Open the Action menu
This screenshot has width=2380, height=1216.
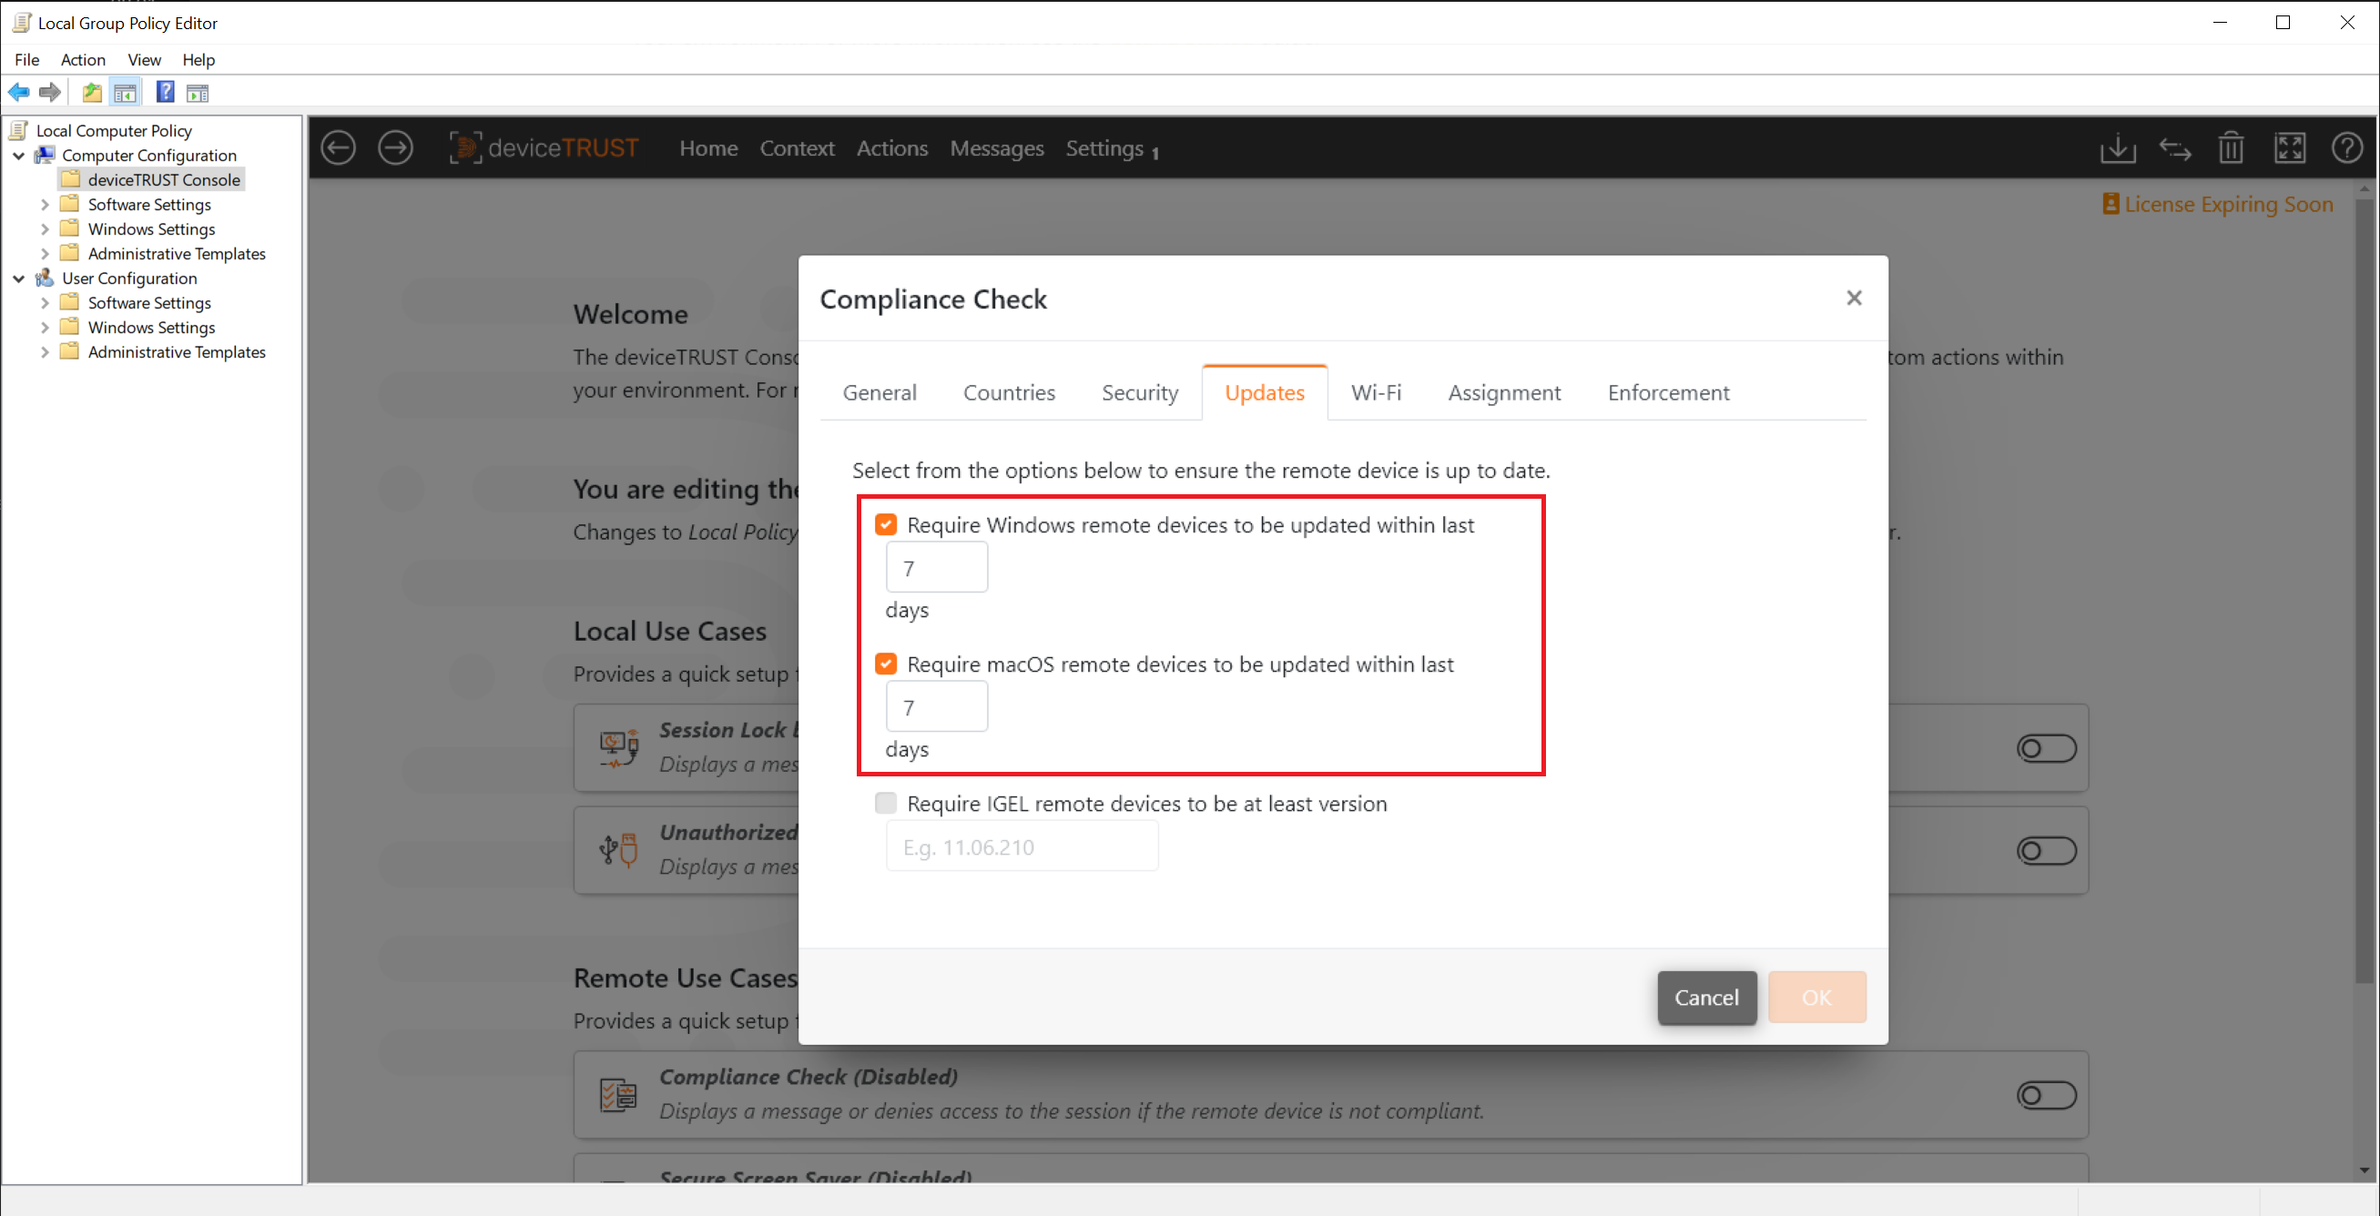tap(83, 59)
